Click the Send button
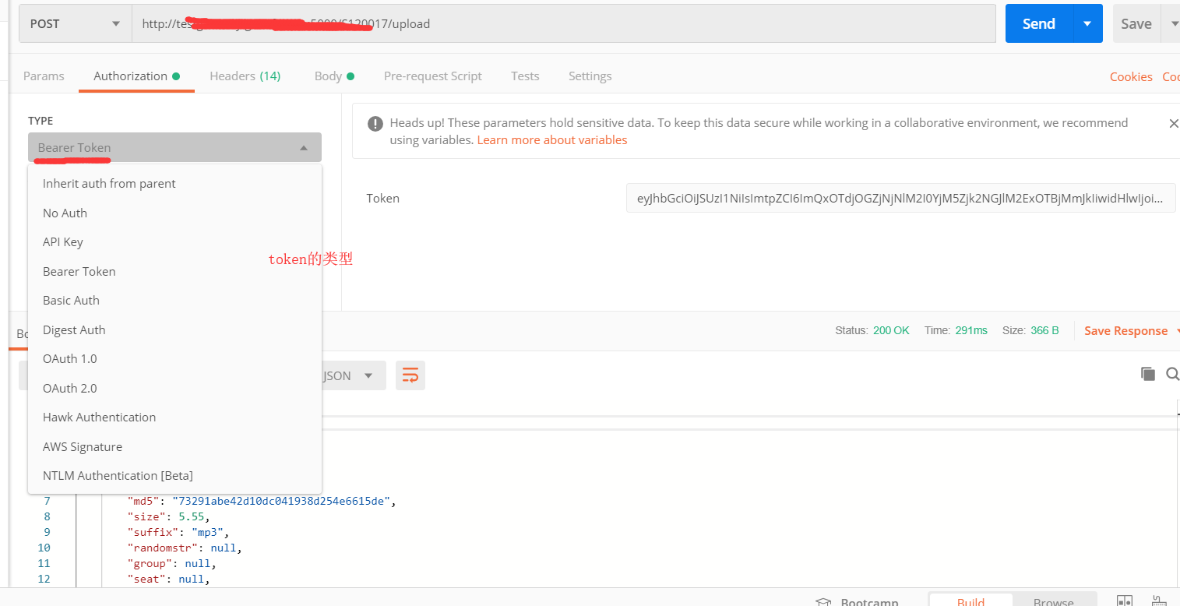The image size is (1180, 606). click(1038, 23)
